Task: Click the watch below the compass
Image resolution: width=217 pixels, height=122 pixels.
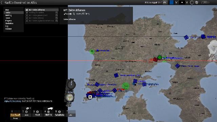Action: (x=70, y=97)
